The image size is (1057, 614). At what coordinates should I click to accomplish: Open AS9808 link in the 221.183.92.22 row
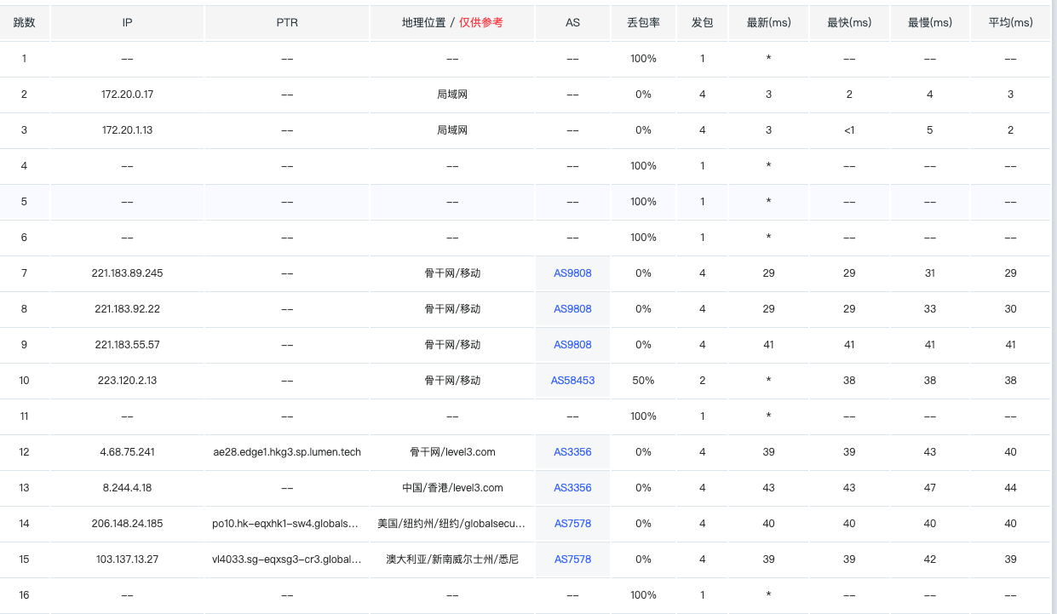(572, 309)
